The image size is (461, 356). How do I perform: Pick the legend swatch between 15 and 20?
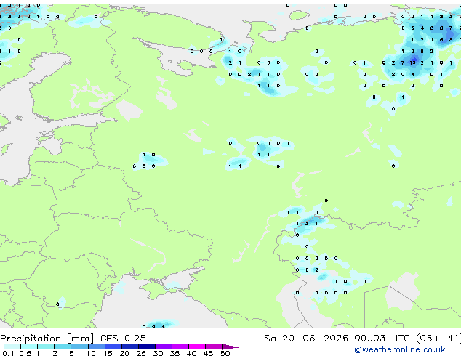(113, 347)
